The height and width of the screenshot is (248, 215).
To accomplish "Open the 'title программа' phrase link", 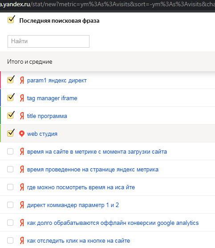I will point(47,116).
